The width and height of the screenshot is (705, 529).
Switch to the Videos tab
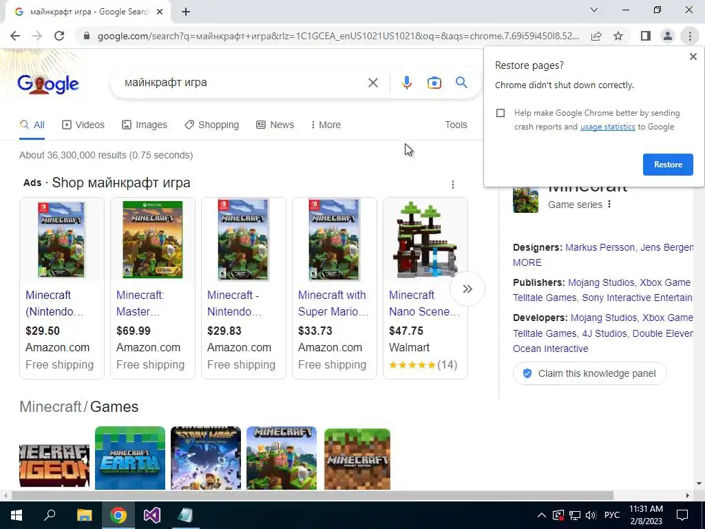pyautogui.click(x=83, y=125)
